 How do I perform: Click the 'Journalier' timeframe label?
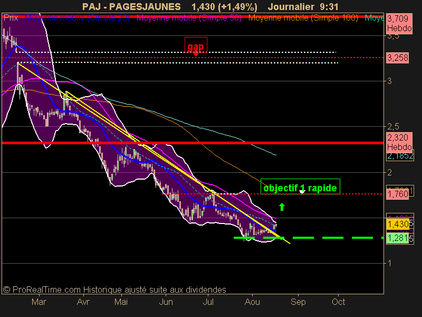pyautogui.click(x=291, y=7)
